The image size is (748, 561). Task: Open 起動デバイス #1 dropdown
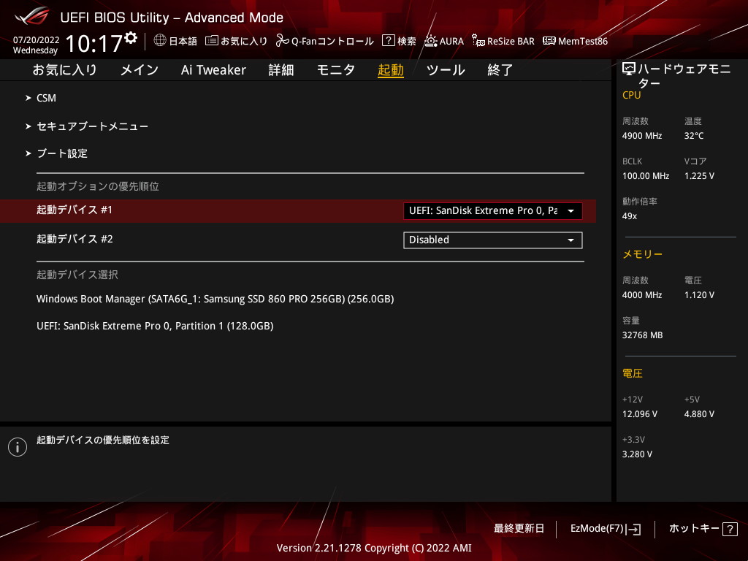tap(492, 211)
